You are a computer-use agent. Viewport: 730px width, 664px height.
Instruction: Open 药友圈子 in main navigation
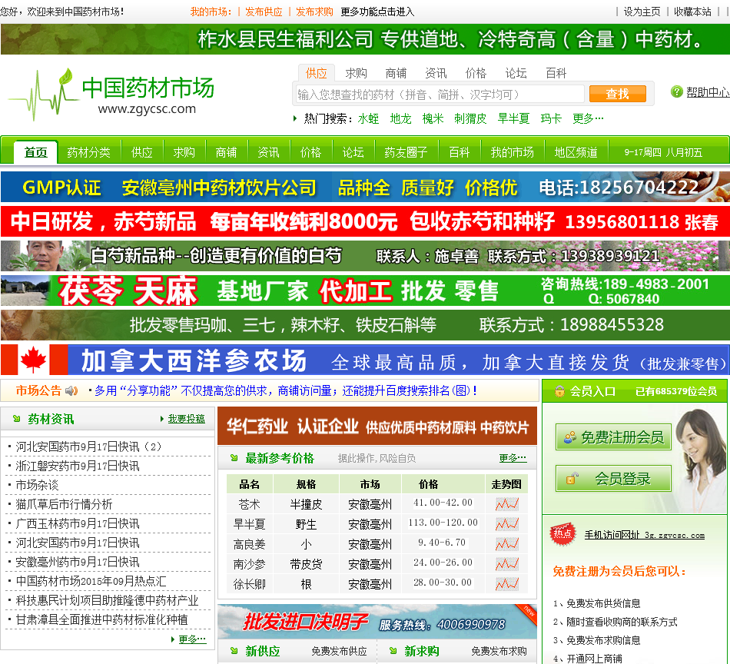pyautogui.click(x=406, y=152)
